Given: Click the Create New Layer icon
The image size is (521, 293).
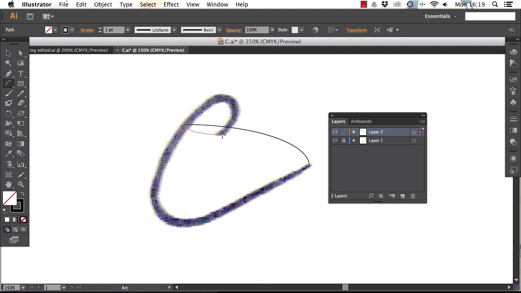Looking at the screenshot, I should 402,196.
